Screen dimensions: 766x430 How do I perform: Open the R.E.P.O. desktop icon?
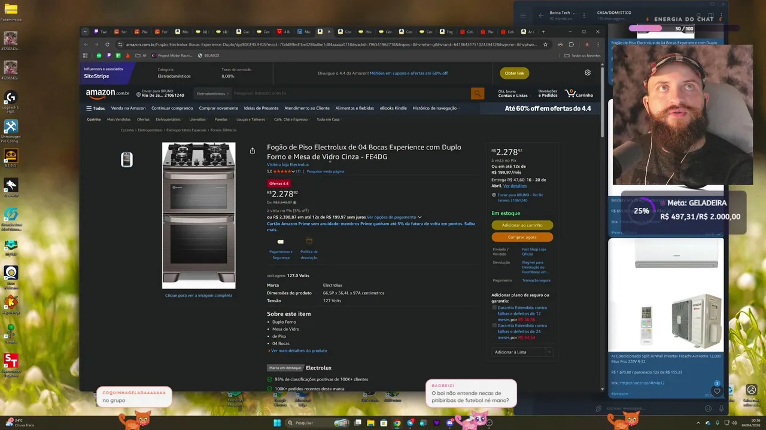[10, 159]
